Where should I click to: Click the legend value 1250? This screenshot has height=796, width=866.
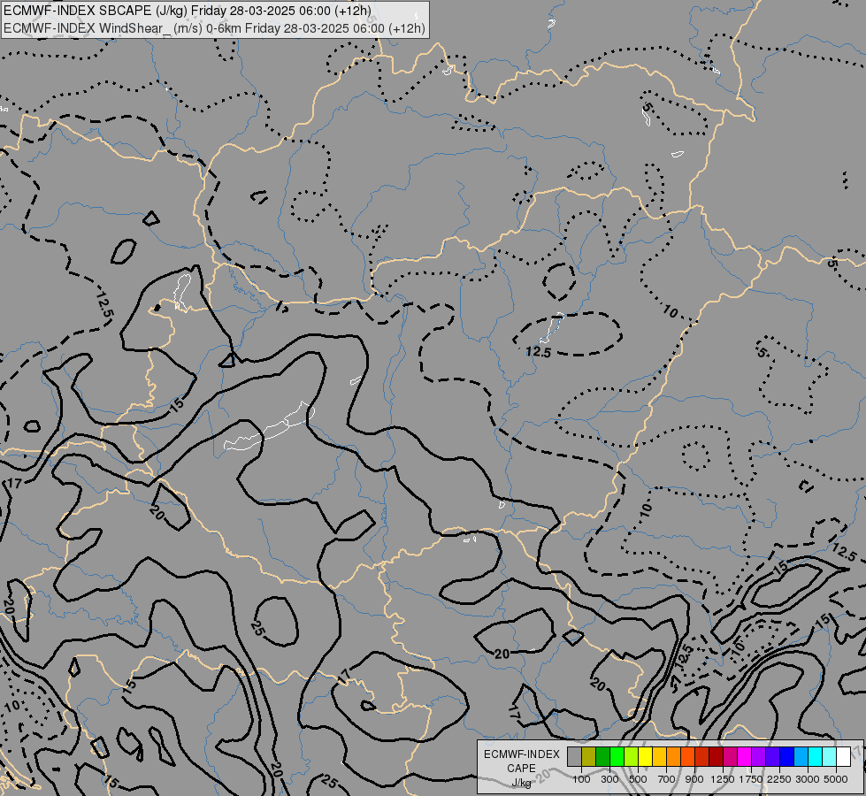(723, 779)
